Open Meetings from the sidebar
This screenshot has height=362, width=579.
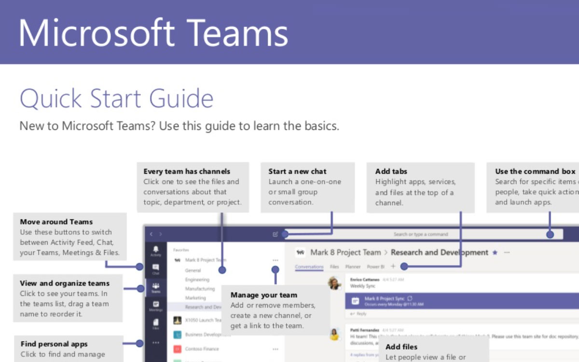coord(155,306)
